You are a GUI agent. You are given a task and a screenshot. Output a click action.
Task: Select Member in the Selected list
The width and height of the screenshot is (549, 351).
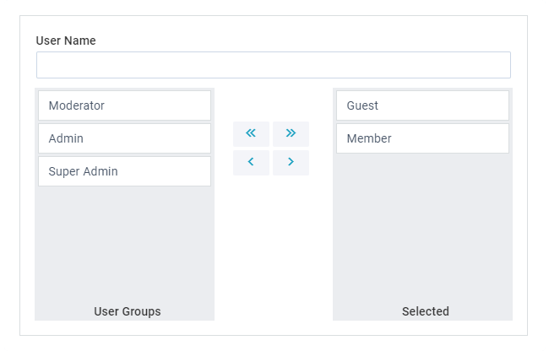point(422,138)
